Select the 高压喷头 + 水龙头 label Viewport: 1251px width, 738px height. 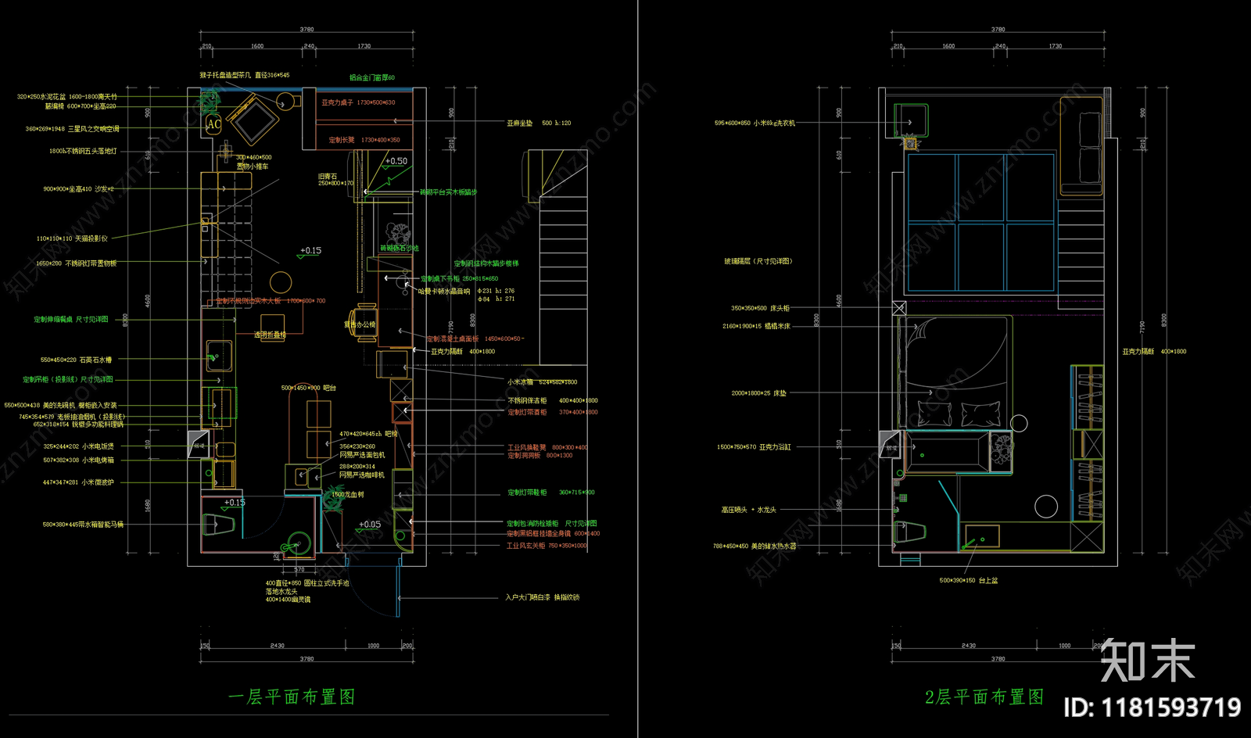coord(748,510)
